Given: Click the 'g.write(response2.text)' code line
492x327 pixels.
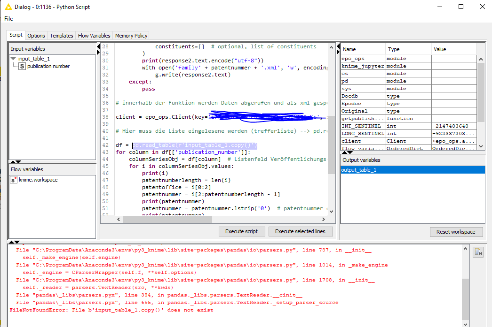Looking at the screenshot, I should 193,75.
